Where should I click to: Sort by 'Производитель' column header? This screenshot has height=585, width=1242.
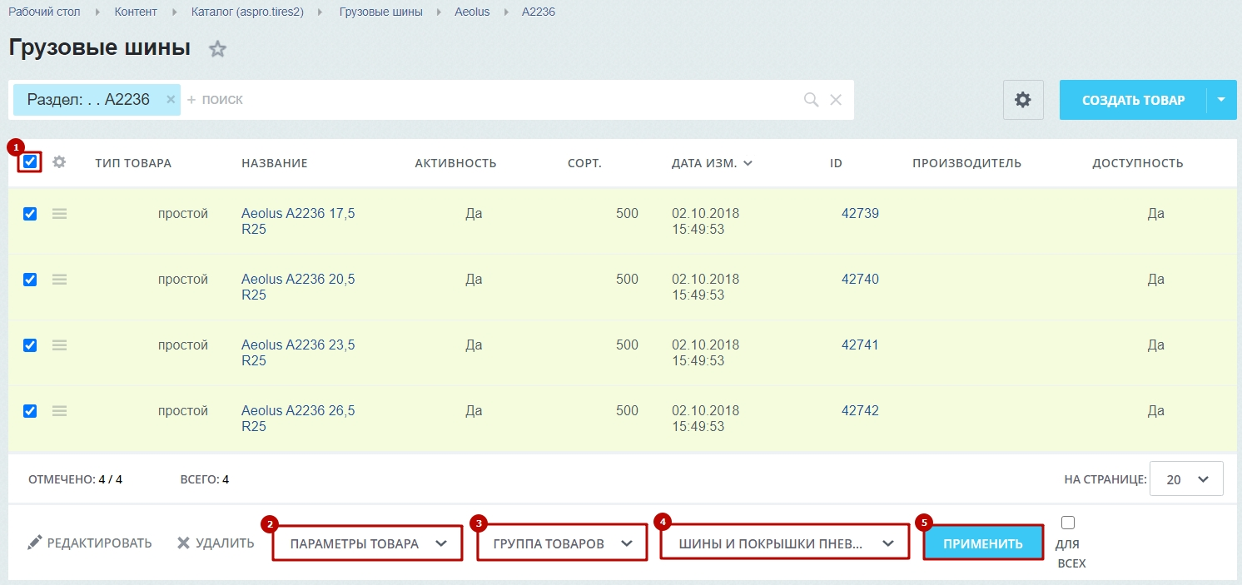[966, 163]
